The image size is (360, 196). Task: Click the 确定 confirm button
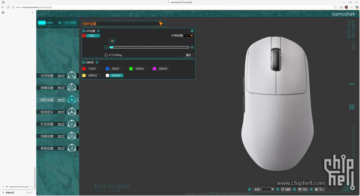pyautogui.click(x=189, y=55)
